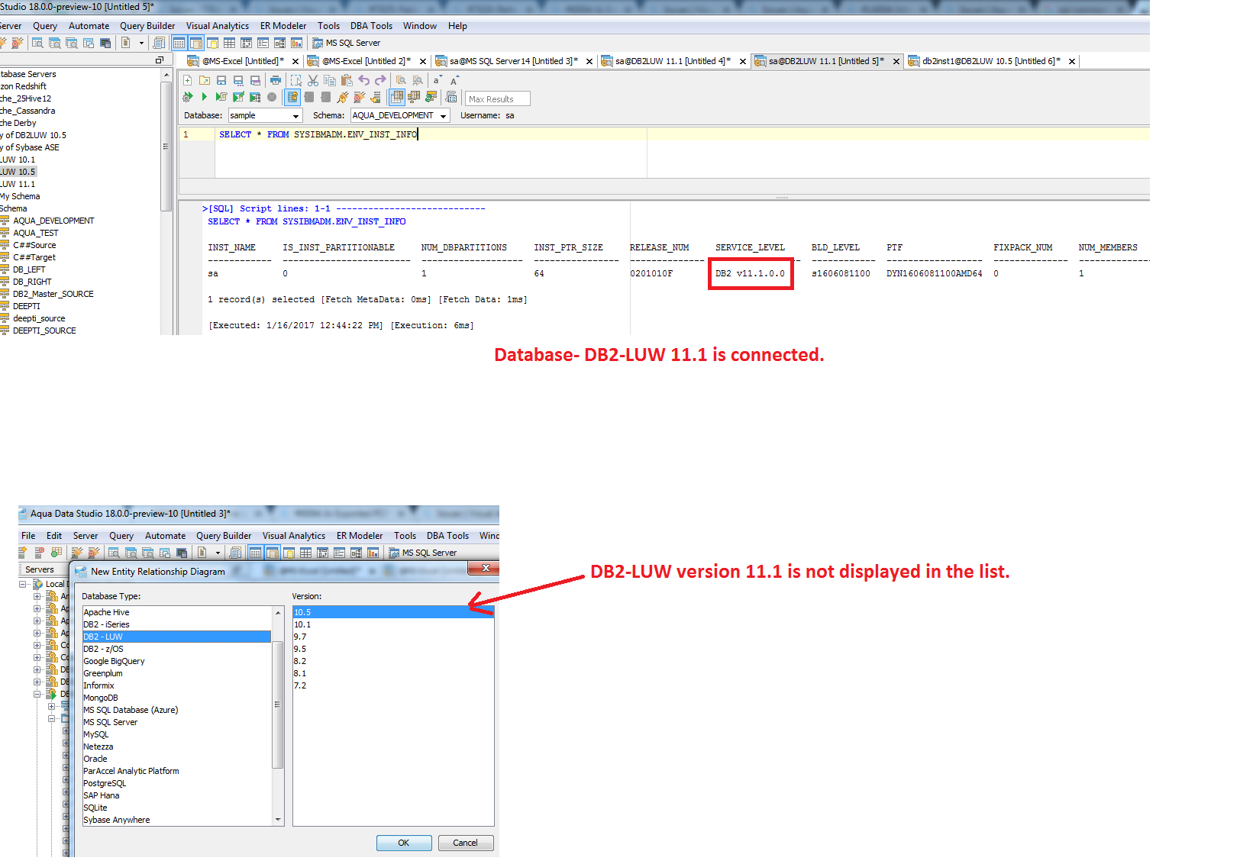Image resolution: width=1240 pixels, height=861 pixels.
Task: Click the green Execute play icon
Action: [x=205, y=97]
